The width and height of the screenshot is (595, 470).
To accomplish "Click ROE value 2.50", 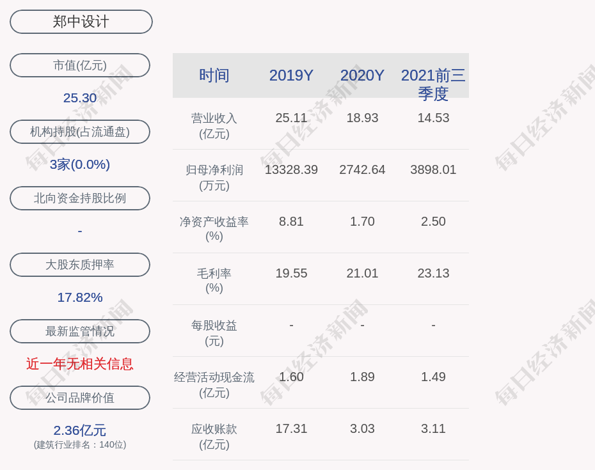I will pos(433,221).
